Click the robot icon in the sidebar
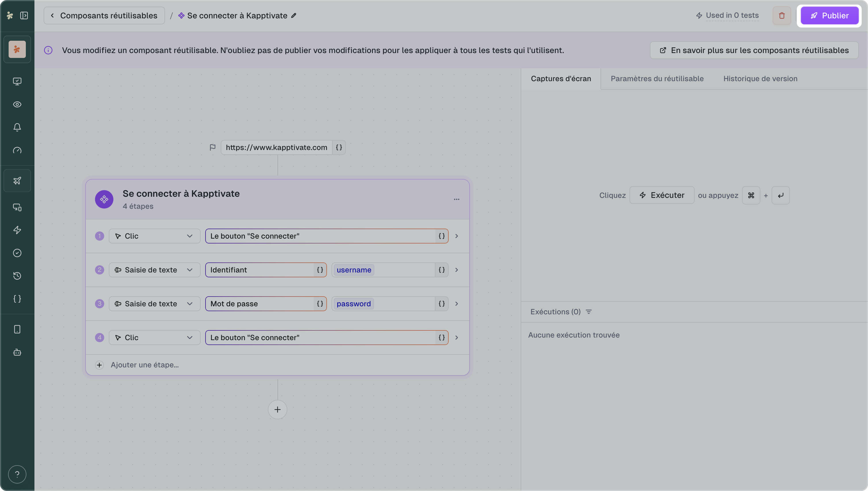868x491 pixels. (x=17, y=352)
